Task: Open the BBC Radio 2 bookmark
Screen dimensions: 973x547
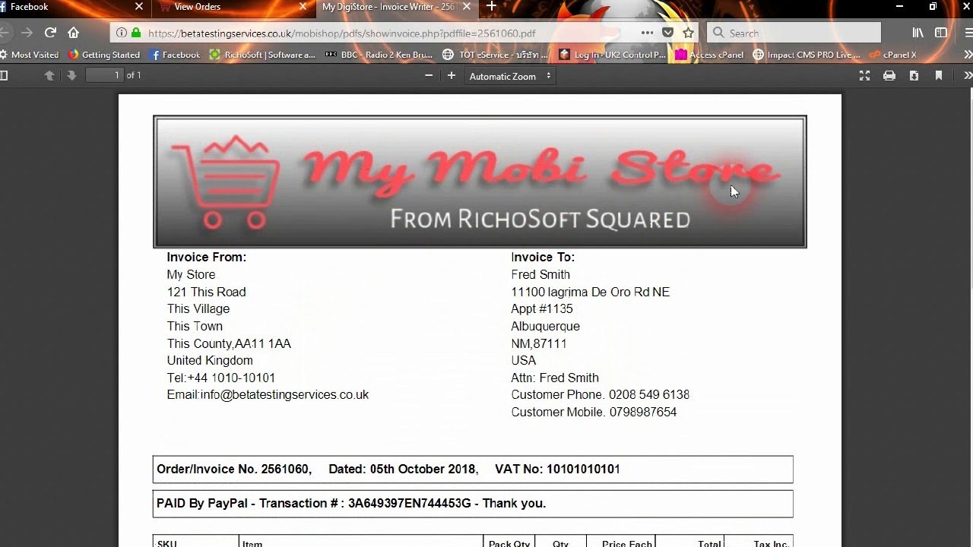Action: 379,55
